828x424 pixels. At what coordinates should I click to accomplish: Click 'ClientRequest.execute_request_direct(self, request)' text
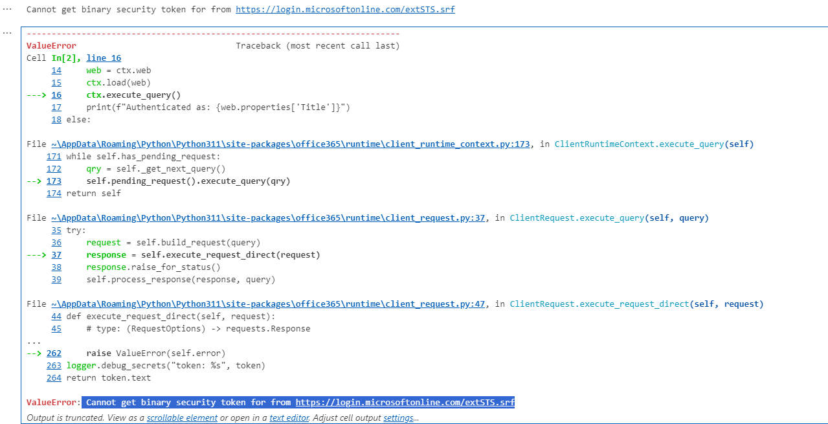pyautogui.click(x=637, y=304)
